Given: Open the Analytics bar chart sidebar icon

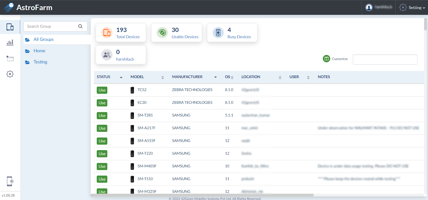Looking at the screenshot, I should pos(10,43).
